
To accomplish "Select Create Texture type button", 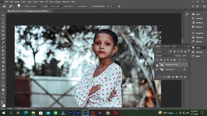I will tap(68, 6).
